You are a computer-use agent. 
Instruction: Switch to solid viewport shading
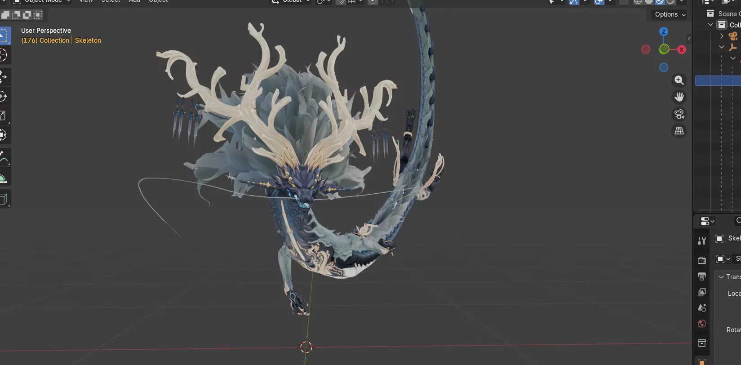[x=649, y=2]
